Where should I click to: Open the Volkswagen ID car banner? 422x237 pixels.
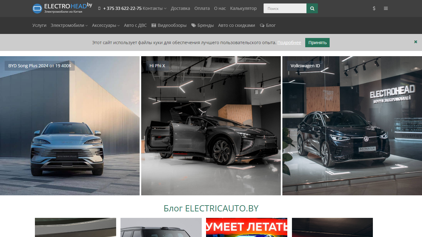coord(352,126)
